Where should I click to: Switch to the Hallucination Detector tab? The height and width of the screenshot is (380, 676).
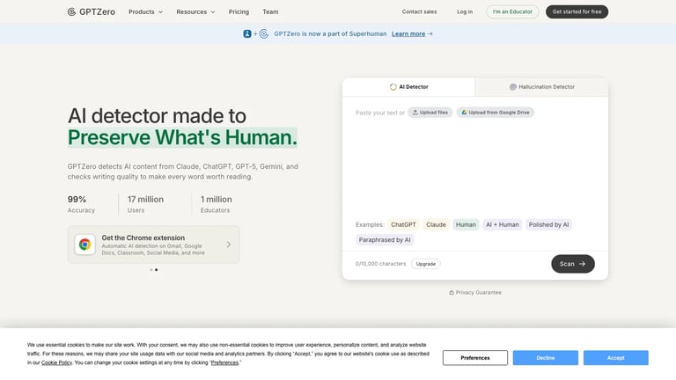pos(542,86)
